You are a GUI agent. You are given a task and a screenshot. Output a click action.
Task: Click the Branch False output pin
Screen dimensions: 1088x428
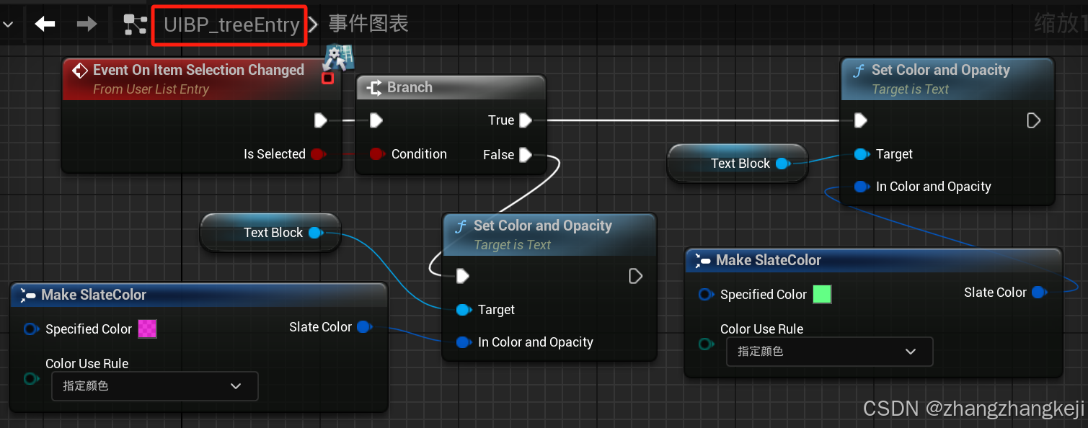tap(526, 154)
